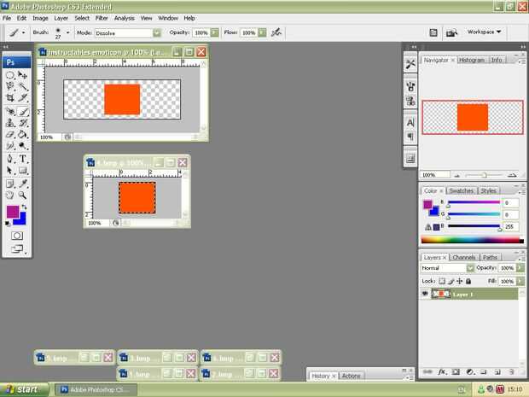Add a layer style fx button

click(442, 372)
